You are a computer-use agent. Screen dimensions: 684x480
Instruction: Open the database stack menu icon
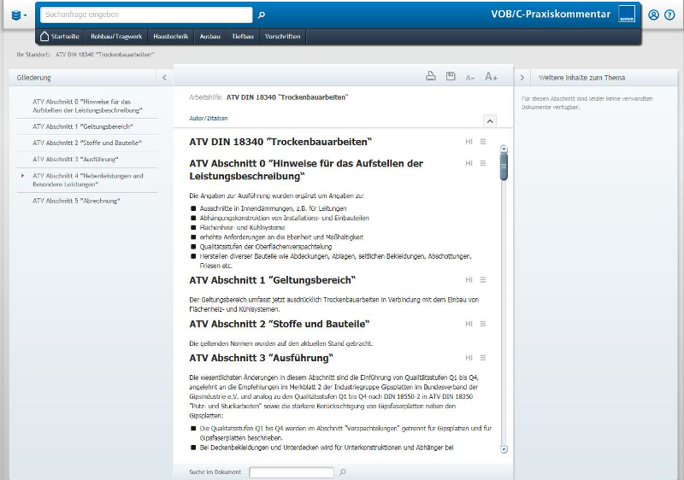[x=18, y=15]
